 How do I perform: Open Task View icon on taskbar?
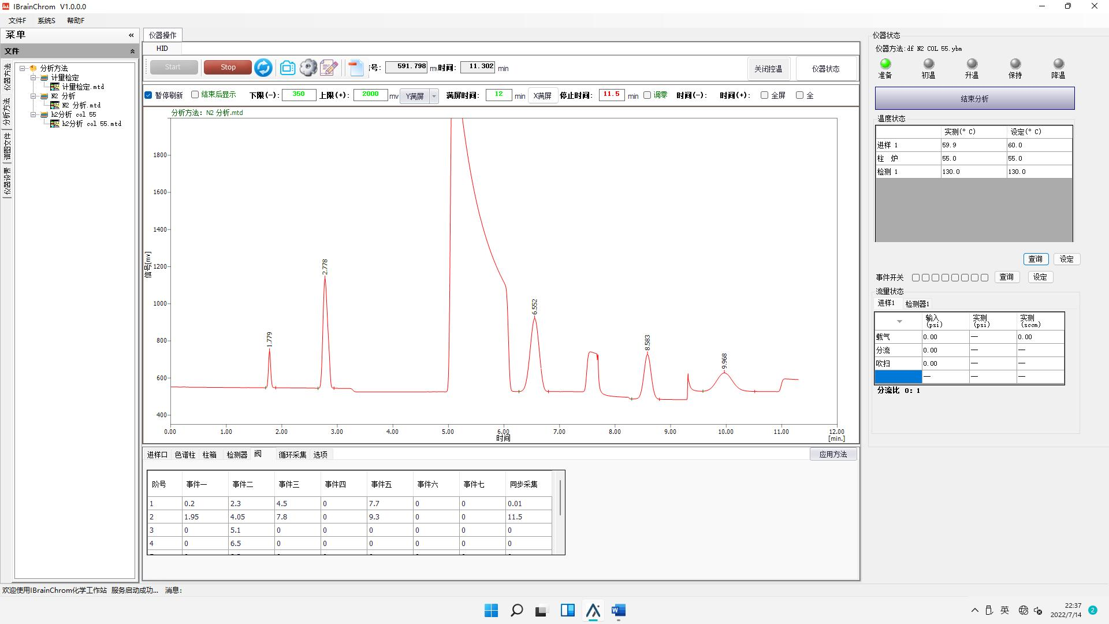click(541, 610)
